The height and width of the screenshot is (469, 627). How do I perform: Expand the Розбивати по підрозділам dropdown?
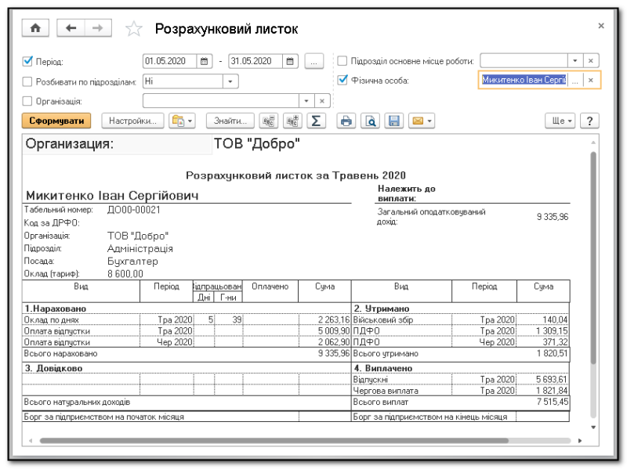[230, 81]
